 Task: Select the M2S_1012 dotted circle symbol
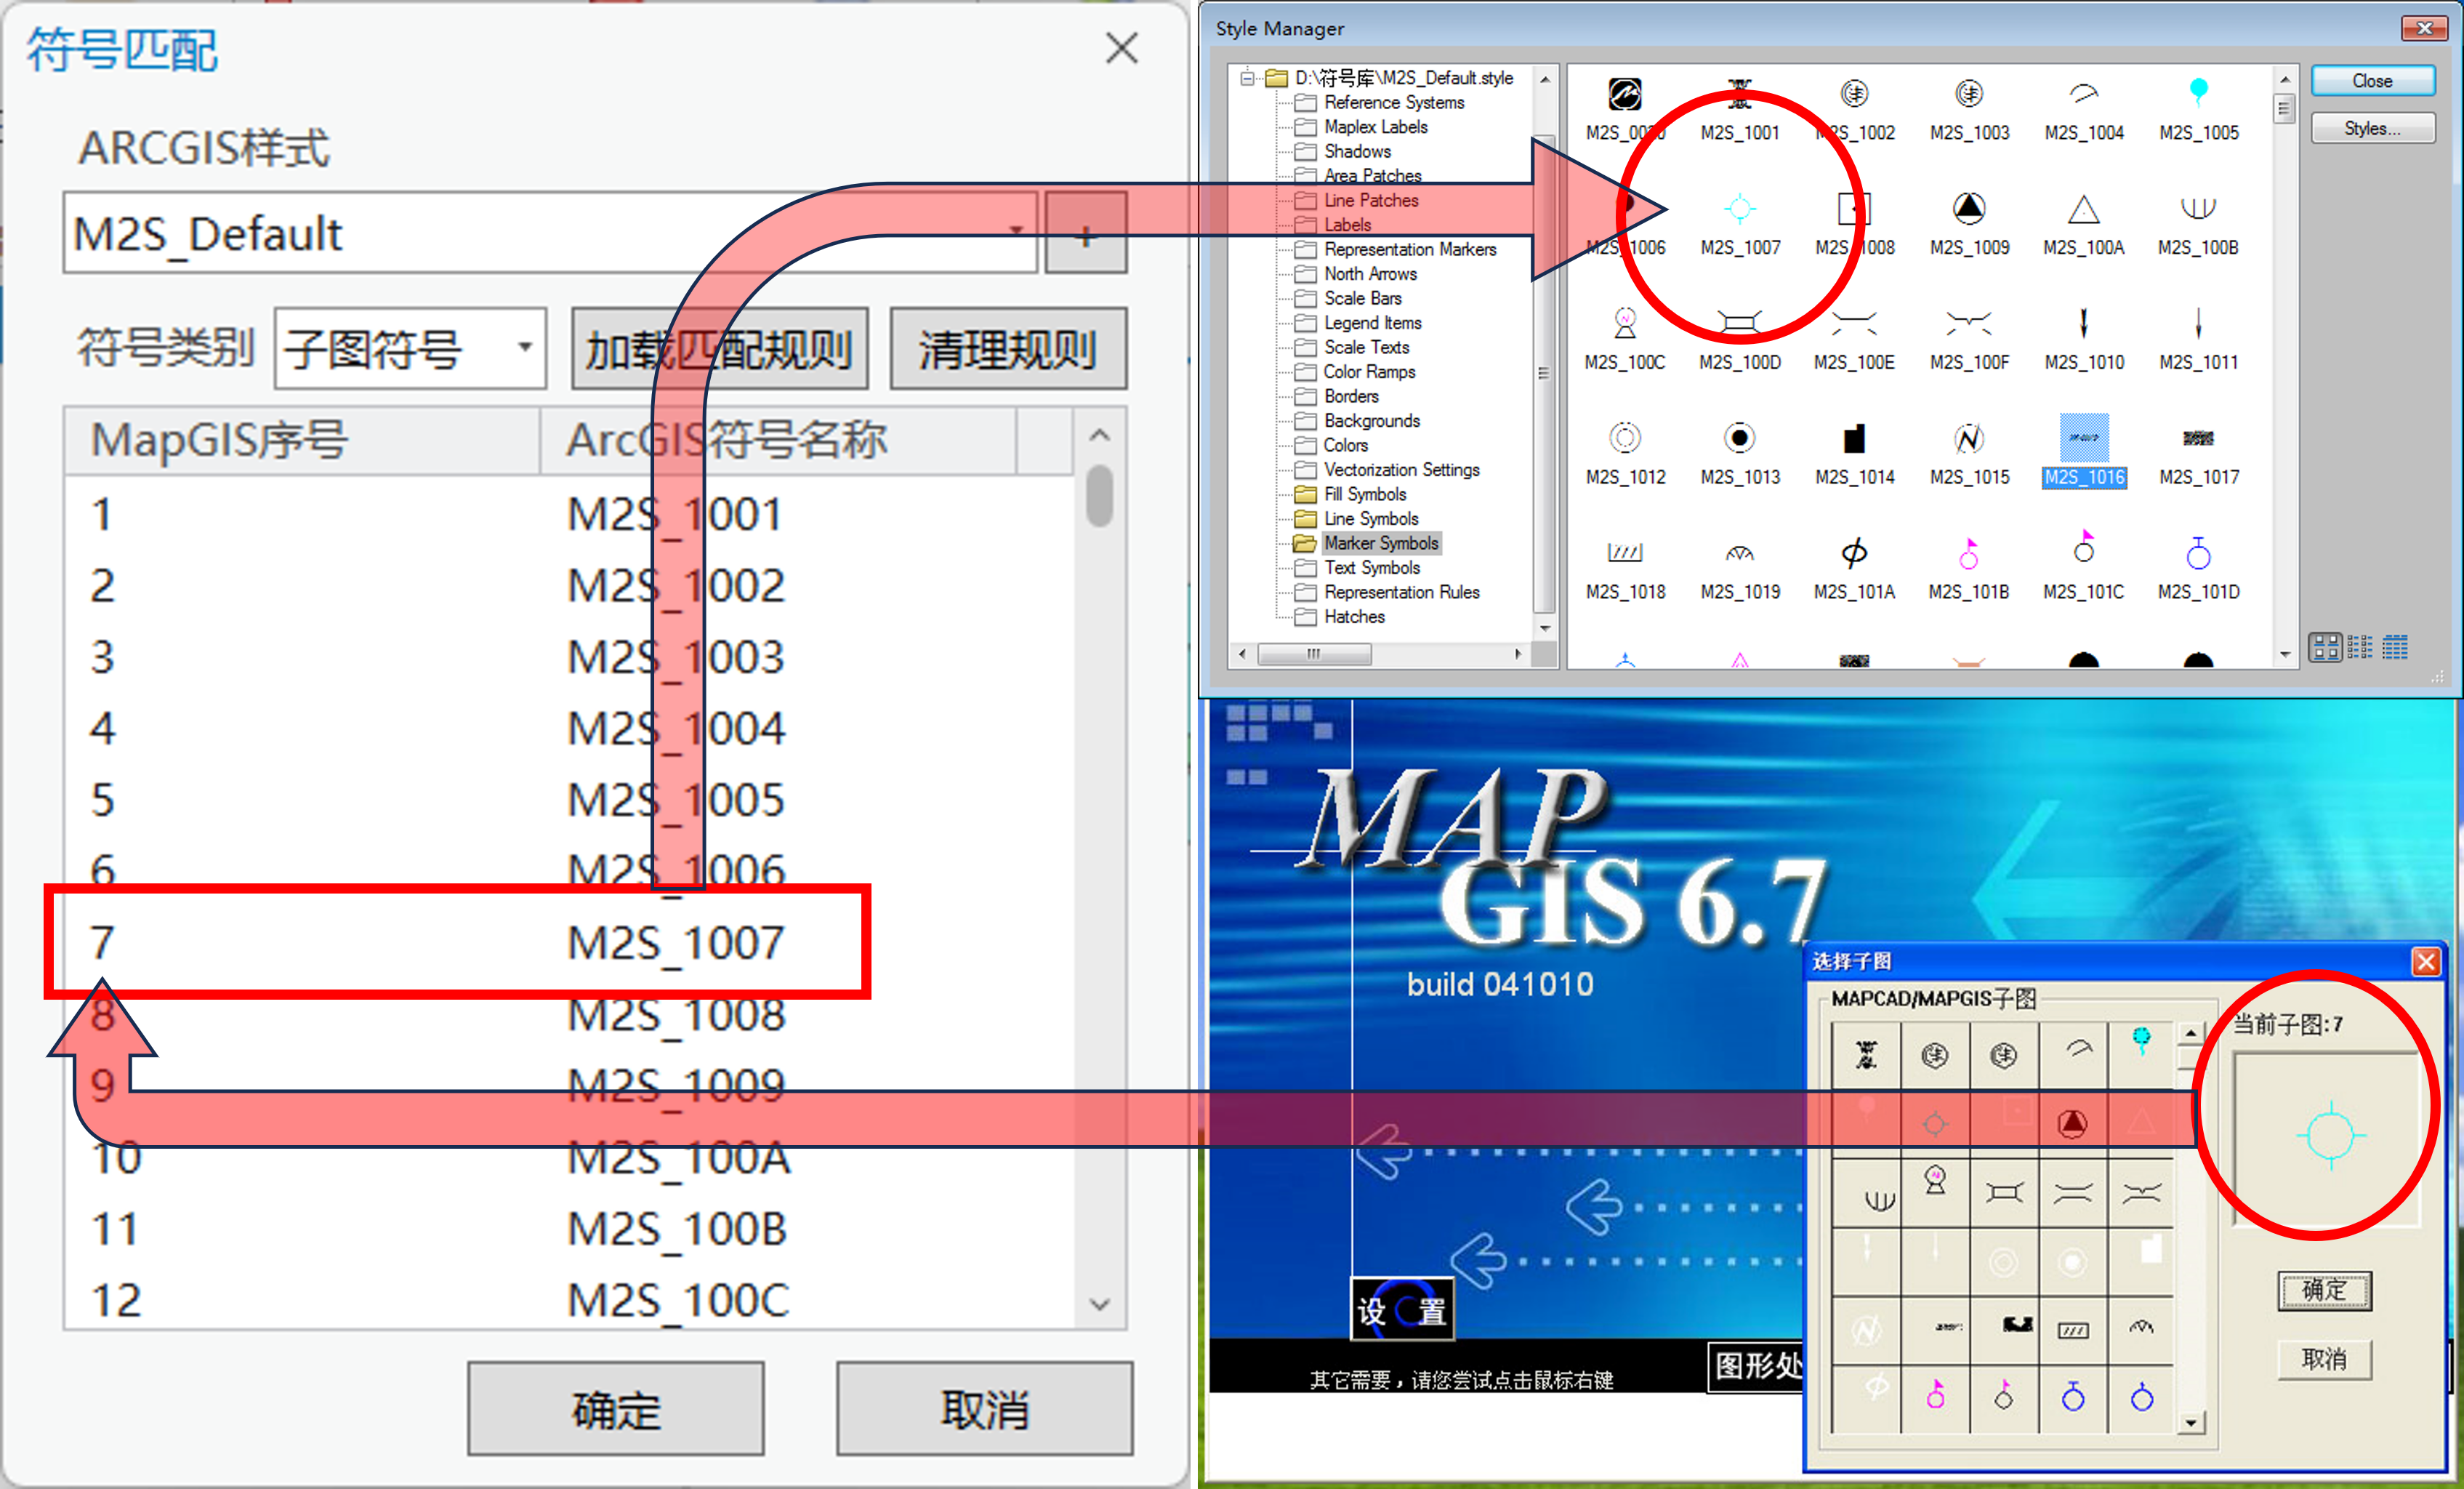coord(1625,453)
